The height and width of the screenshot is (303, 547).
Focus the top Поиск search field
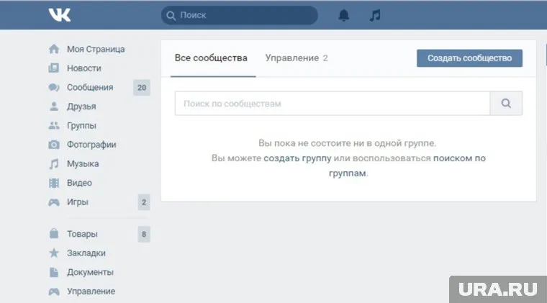(x=239, y=15)
